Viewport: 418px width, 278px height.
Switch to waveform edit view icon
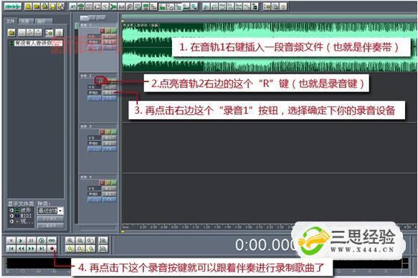12,6
